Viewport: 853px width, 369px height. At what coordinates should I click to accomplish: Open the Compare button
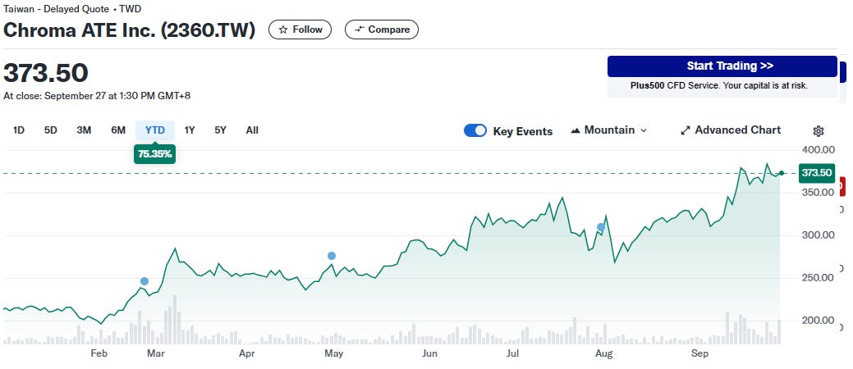[x=382, y=30]
